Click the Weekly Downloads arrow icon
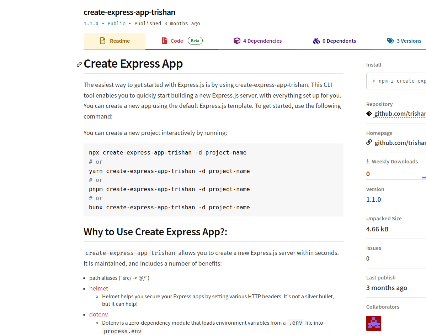The image size is (426, 335). click(x=368, y=161)
